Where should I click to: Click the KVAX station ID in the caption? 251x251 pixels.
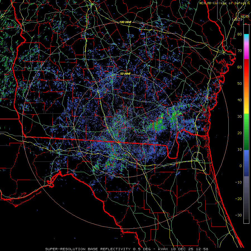163,249
